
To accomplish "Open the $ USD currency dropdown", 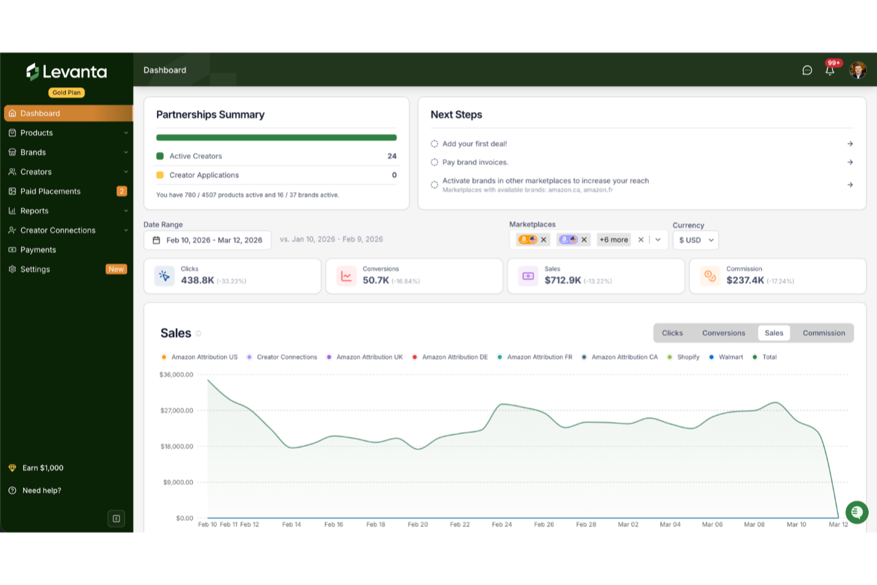I will (x=695, y=239).
